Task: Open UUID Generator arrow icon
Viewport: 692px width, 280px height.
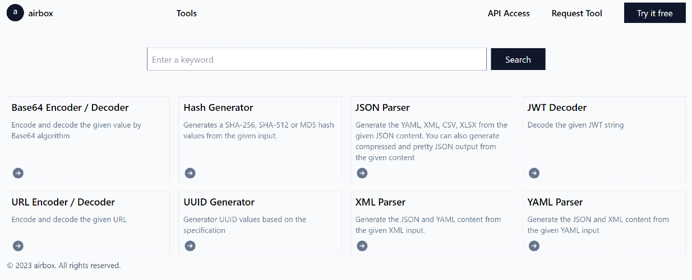Action: pyautogui.click(x=190, y=245)
